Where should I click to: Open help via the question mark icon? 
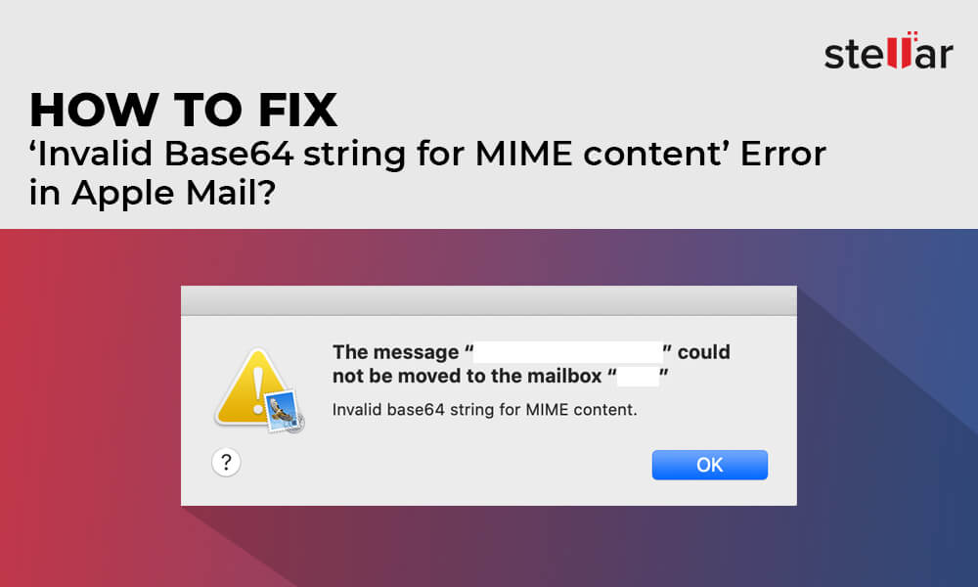226,462
